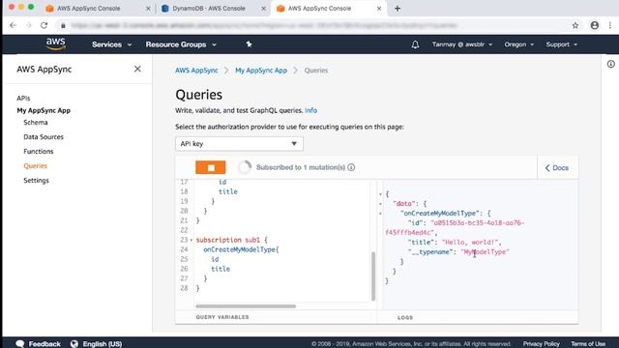Collapse the onCreateMyModelType node in result pane
The image size is (619, 348).
pos(380,214)
